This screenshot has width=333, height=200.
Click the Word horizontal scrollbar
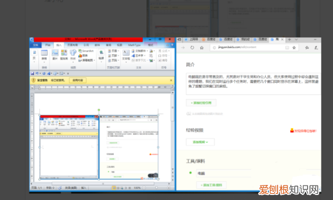pos(103,184)
